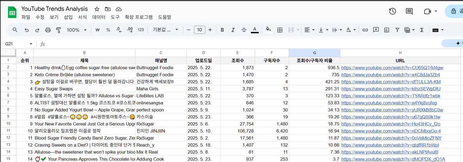Click the font size field showing 10
Viewport: 463px width, 162px height.
(x=199, y=30)
